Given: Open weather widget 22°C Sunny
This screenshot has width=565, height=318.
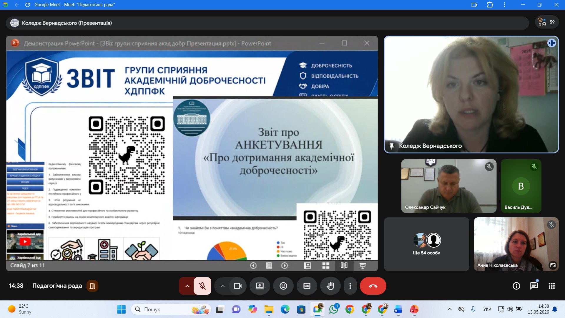Looking at the screenshot, I should [x=20, y=309].
